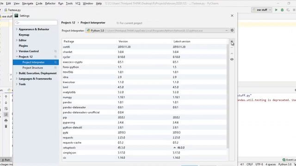Screen dimensions: 296x166
Task: Close the Settings dialog
Action: tap(232, 16)
